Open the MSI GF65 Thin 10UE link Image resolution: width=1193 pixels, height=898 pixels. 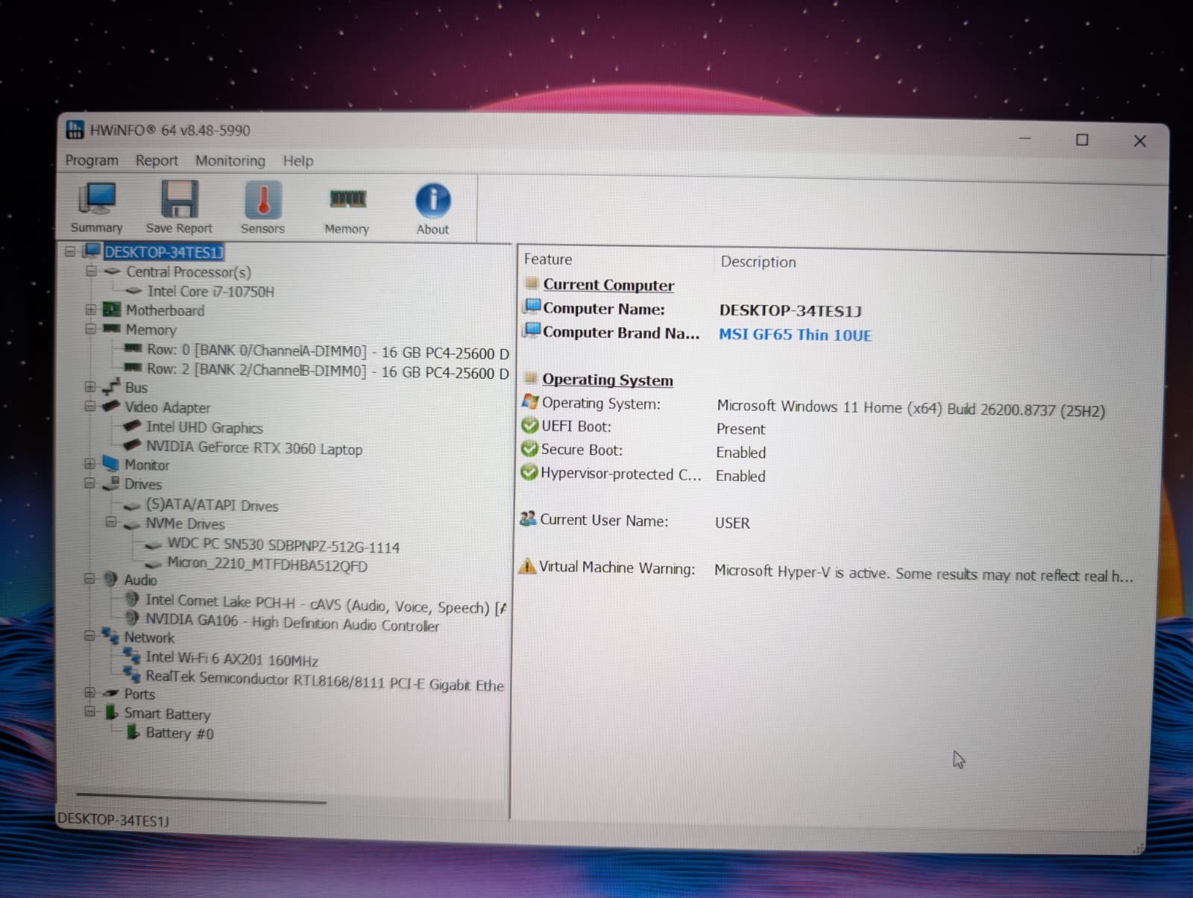click(x=795, y=335)
